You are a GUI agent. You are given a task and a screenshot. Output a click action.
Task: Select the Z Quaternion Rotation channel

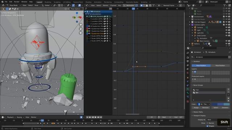click(x=97, y=34)
